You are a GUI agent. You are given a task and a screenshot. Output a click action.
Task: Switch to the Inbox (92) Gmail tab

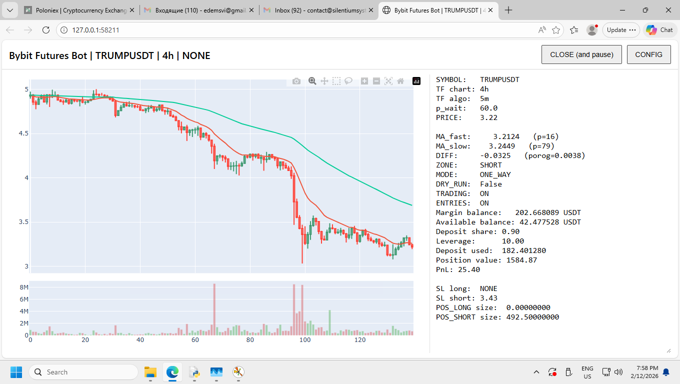318,10
